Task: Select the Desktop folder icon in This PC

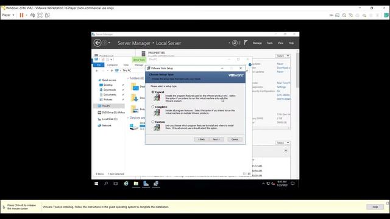Action: click(x=135, y=86)
